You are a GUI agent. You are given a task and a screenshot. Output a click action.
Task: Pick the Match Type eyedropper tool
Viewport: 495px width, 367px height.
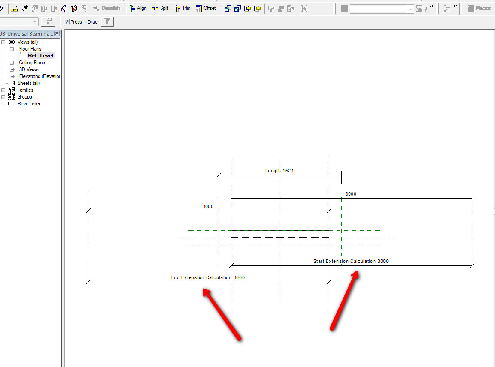click(x=24, y=9)
